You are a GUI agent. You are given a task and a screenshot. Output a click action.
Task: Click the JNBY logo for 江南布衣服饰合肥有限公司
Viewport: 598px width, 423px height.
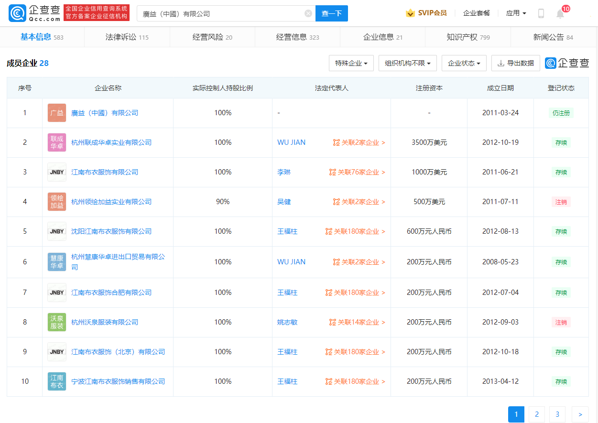click(57, 293)
